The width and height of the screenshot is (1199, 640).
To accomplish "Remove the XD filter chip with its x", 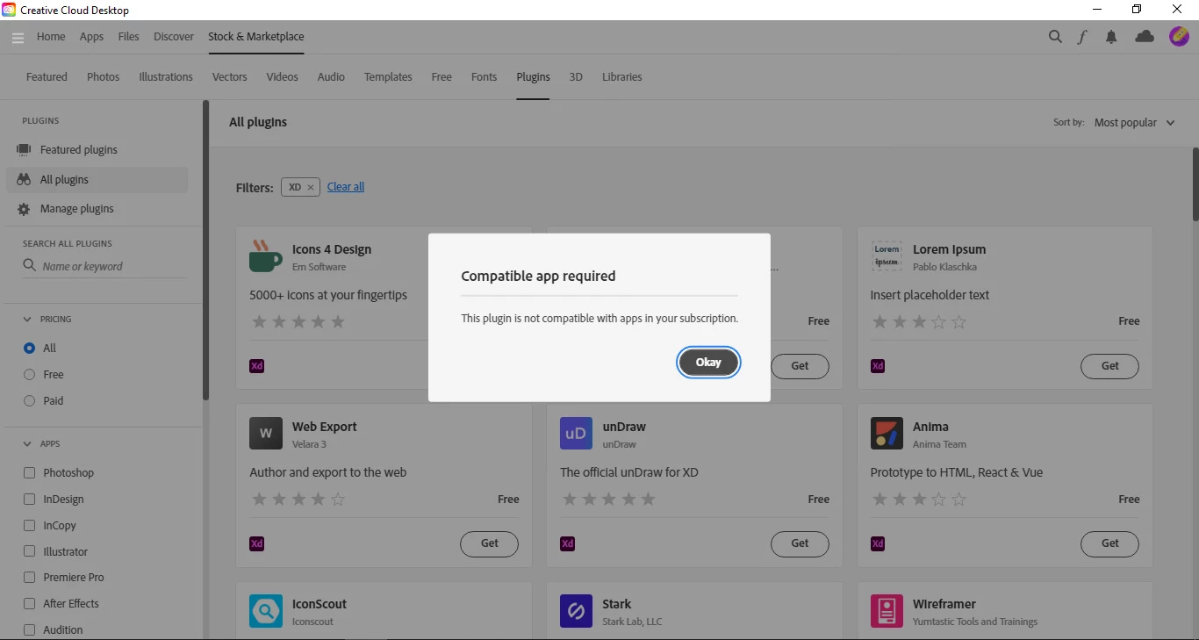I will (311, 187).
